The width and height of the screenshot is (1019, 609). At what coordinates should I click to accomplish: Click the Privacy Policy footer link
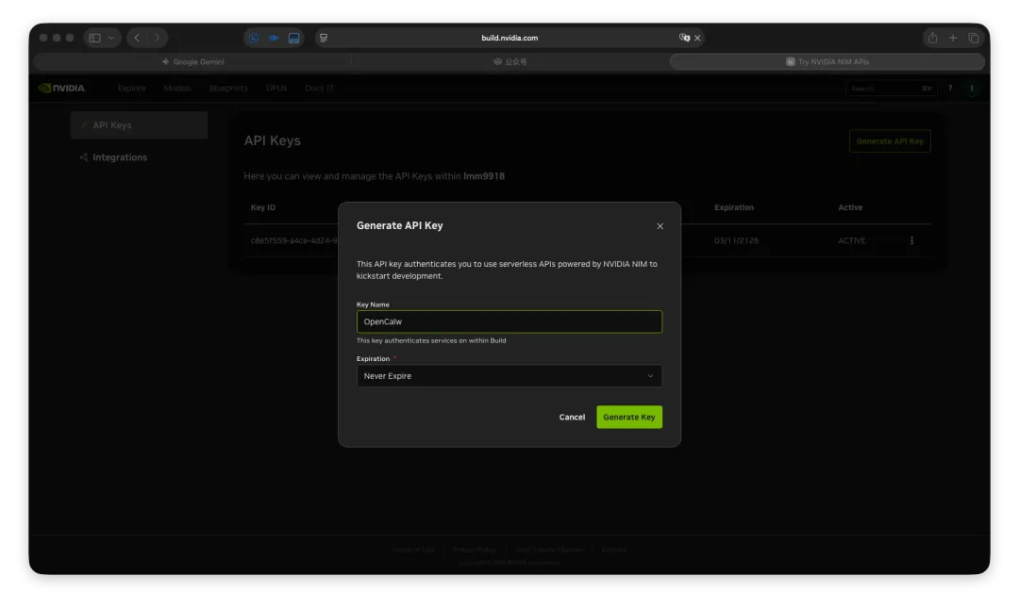474,550
